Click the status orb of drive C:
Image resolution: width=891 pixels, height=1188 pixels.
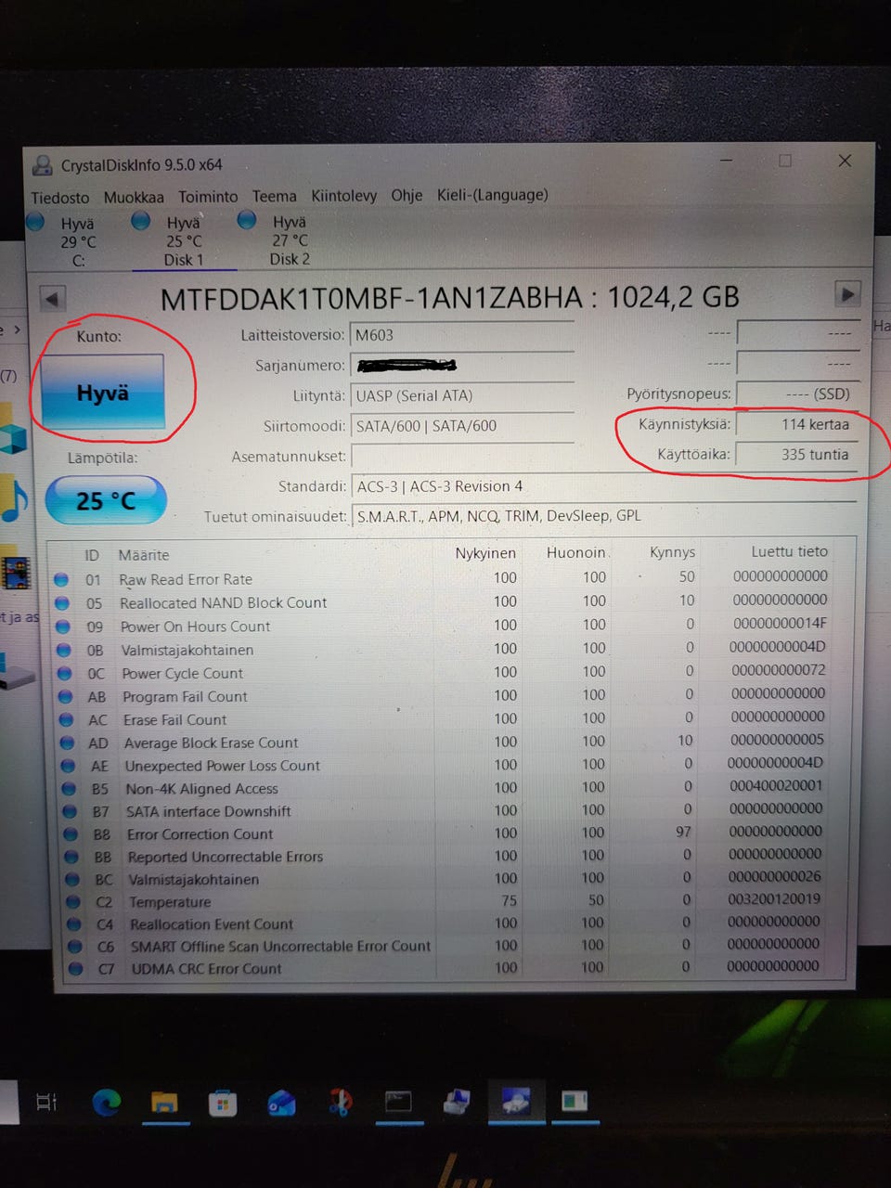click(x=36, y=221)
